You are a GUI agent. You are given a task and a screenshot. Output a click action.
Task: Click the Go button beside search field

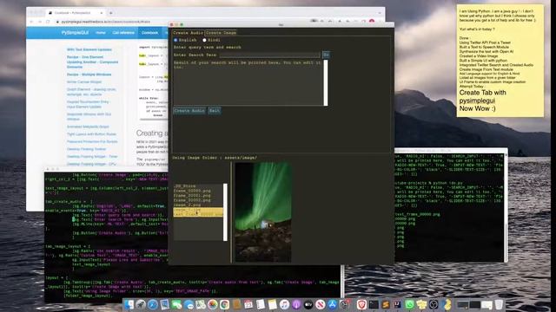coord(326,55)
